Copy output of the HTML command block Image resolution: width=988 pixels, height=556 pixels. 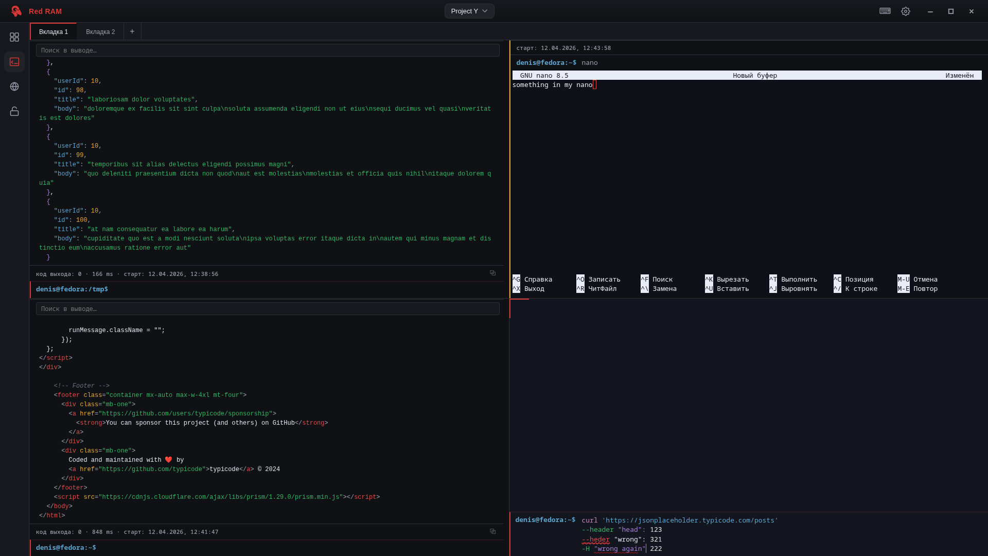[x=492, y=532]
